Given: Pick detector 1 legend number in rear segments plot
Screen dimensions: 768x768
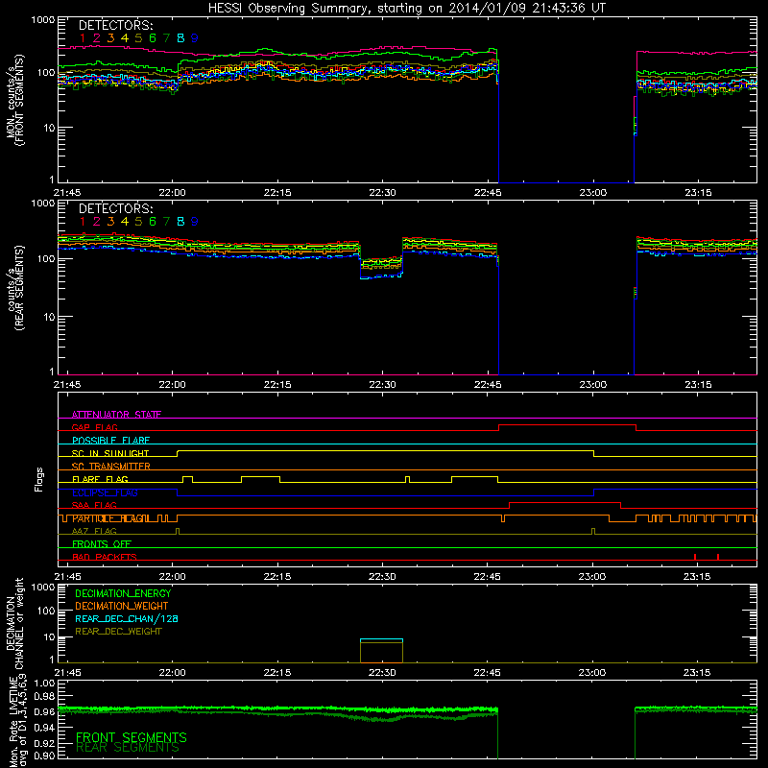Looking at the screenshot, I should pos(83,222).
